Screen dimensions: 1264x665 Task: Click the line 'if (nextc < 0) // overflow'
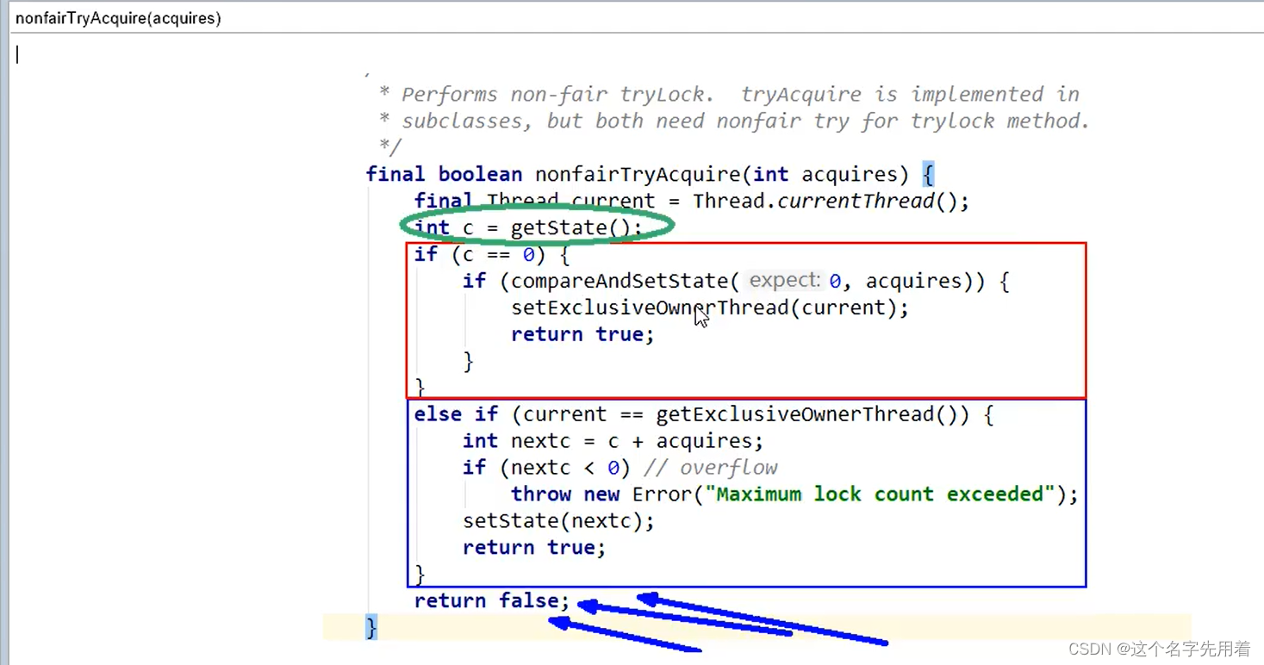(x=620, y=468)
